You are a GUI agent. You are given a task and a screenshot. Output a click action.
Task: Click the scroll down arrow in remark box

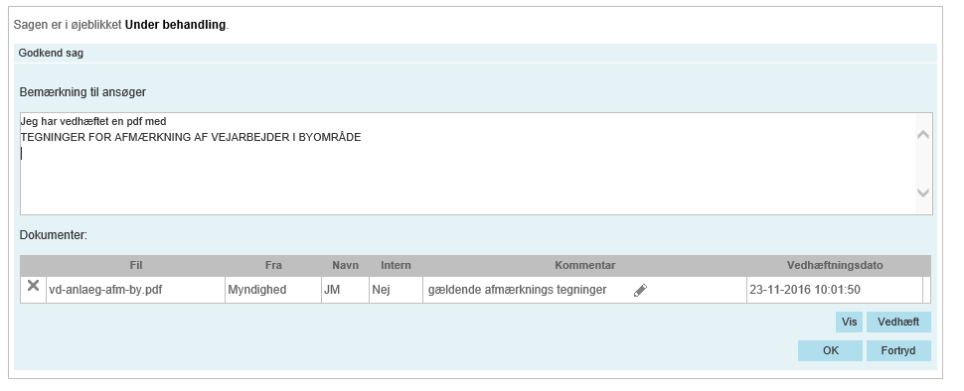click(923, 193)
